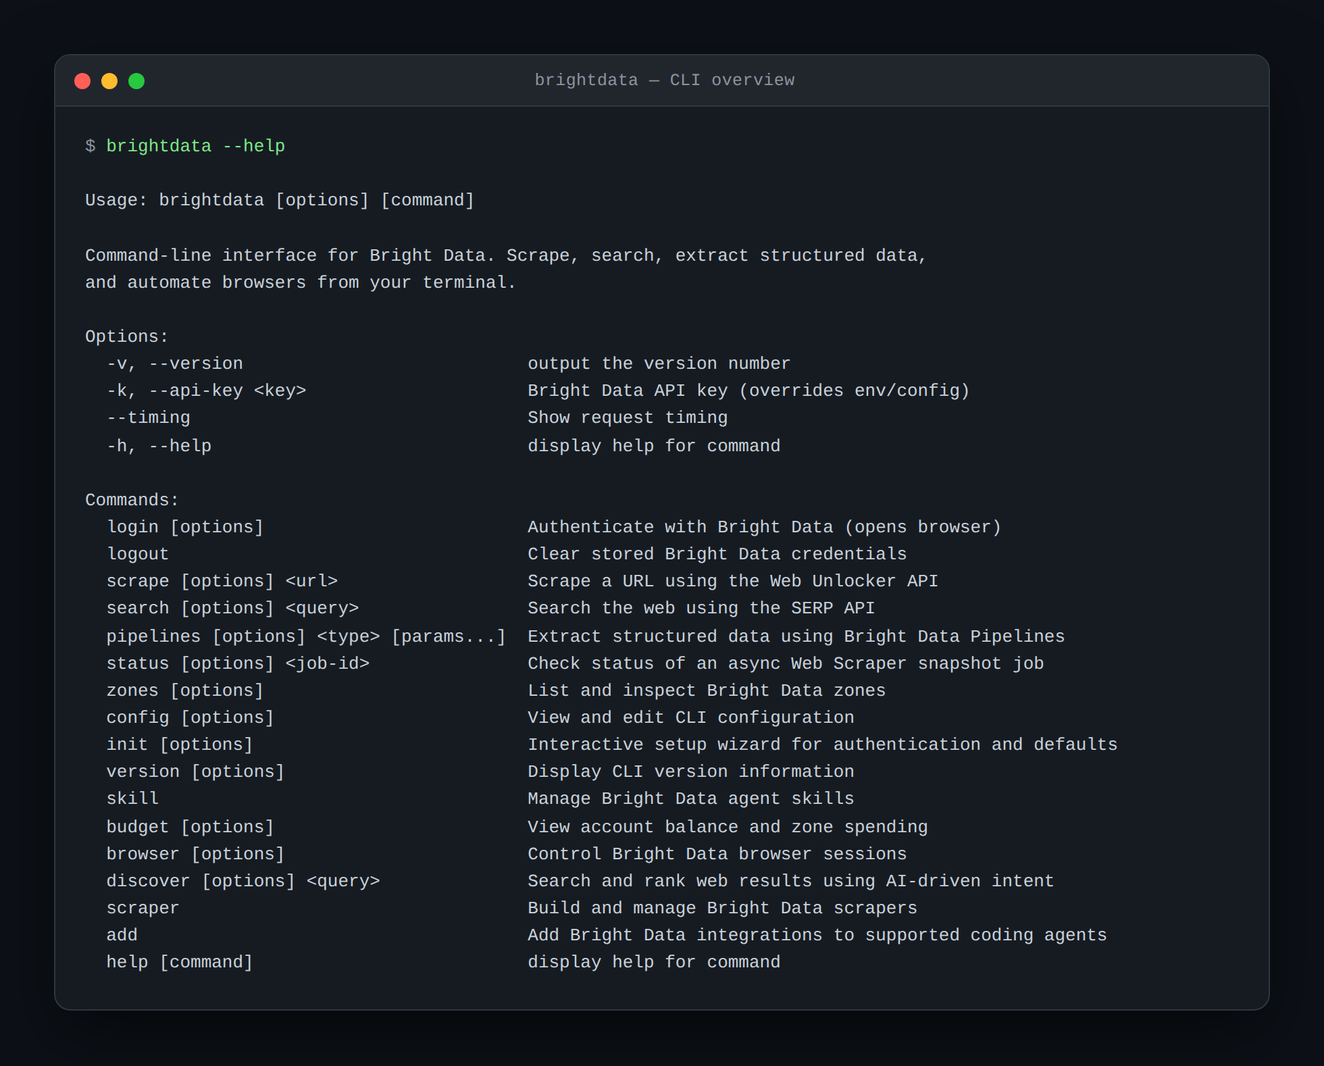Click 'Extract structured data using Bright Data Pipelines'

pyautogui.click(x=796, y=636)
